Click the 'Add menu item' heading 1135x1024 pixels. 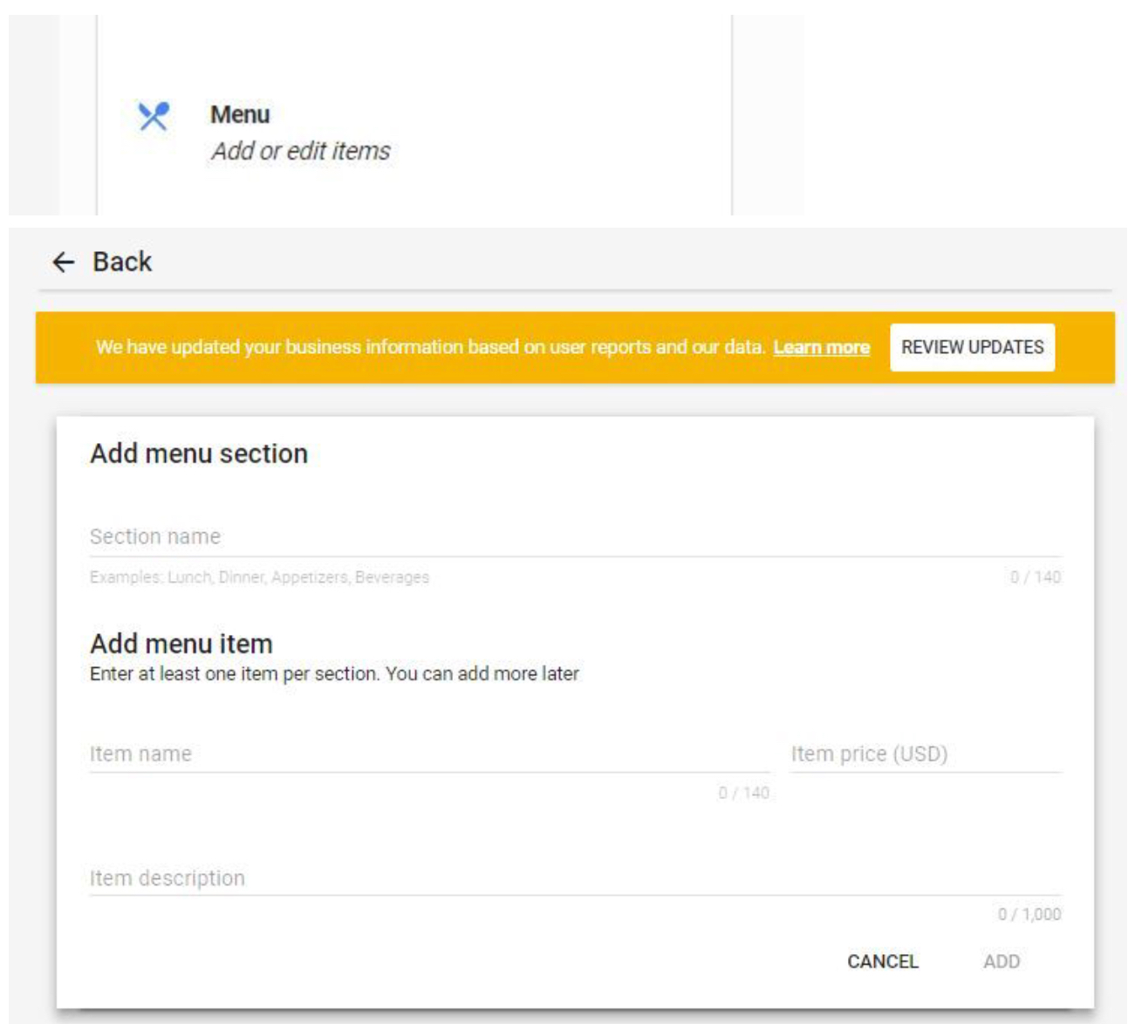click(x=181, y=644)
